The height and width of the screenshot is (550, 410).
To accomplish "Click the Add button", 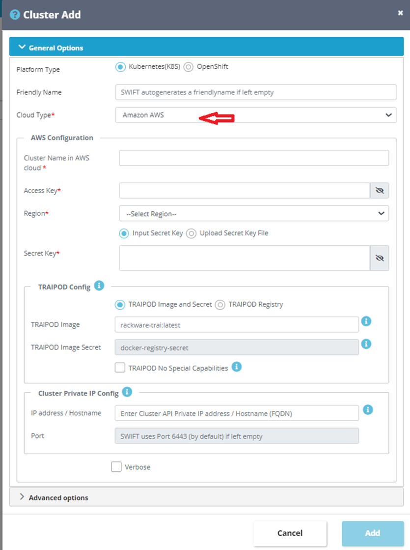I will click(x=373, y=533).
